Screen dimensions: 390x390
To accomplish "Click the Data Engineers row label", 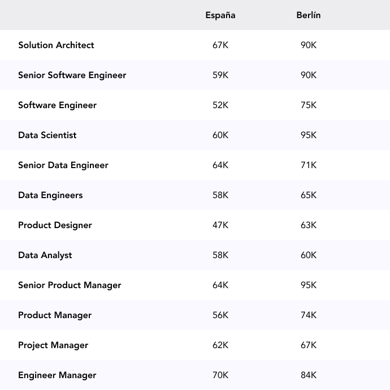I will coord(50,195).
